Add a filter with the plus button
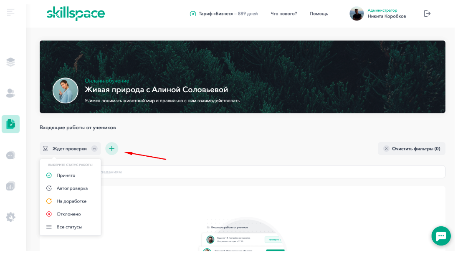 pos(111,149)
